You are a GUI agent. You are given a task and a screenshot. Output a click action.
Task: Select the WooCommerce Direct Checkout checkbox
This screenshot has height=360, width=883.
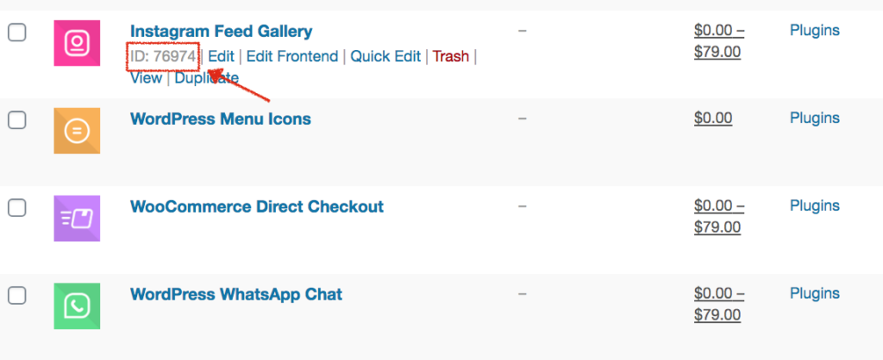pos(17,208)
